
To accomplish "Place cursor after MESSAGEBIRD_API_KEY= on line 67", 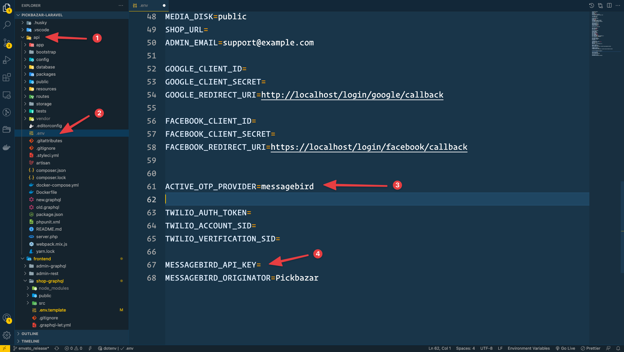I will 262,265.
